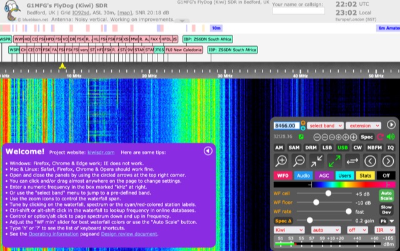The width and height of the screenshot is (400, 251).
Task: Click the second circled plus tuning step
Action: [346, 137]
